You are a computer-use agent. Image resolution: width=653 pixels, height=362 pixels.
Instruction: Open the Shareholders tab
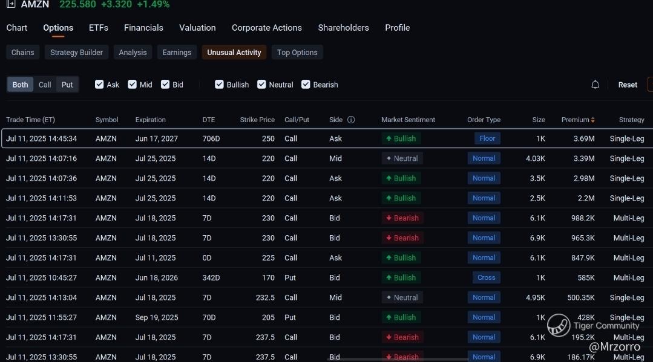tap(343, 28)
